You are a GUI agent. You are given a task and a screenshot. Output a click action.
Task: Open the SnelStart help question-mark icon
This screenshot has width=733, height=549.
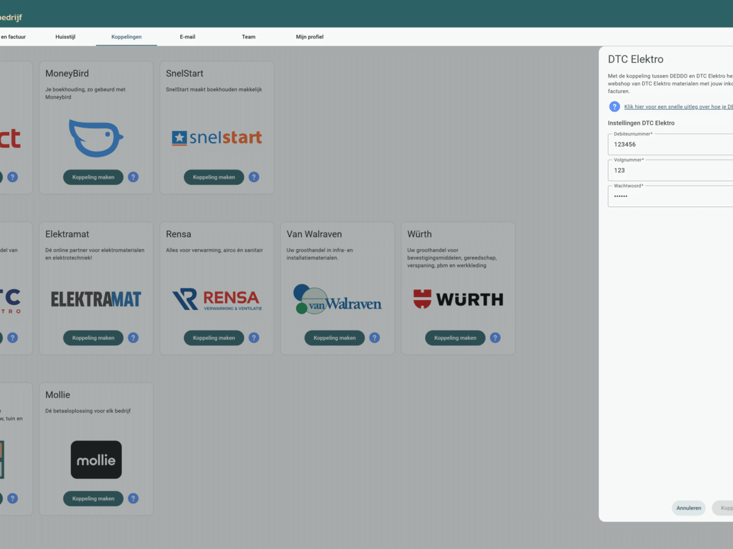tap(254, 177)
